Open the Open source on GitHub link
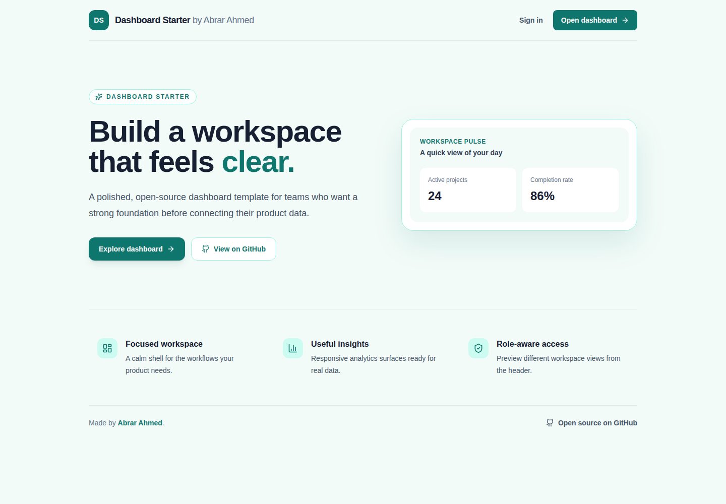The height and width of the screenshot is (504, 726). (591, 423)
